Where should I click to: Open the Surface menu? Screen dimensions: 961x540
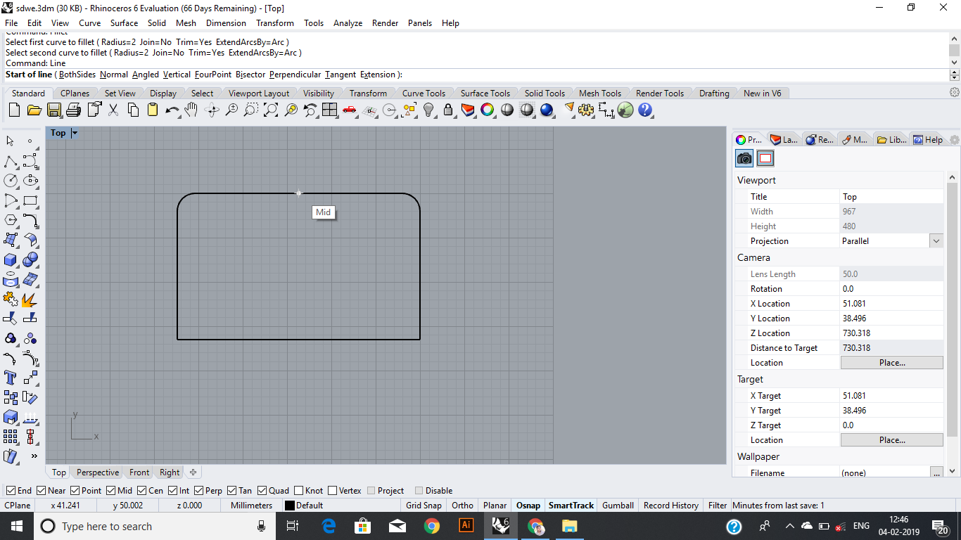124,23
